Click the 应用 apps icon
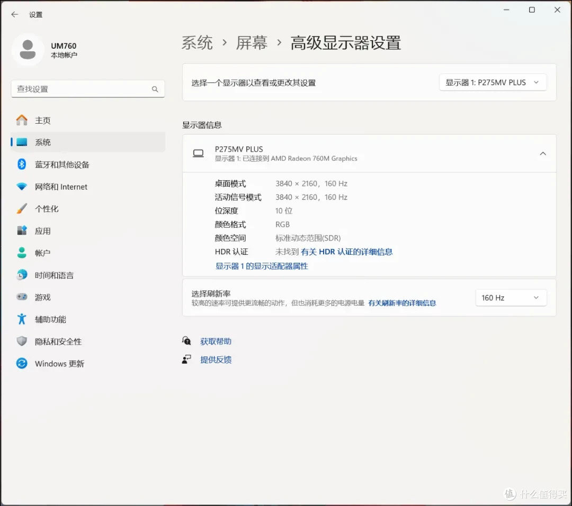The width and height of the screenshot is (572, 506). [22, 231]
